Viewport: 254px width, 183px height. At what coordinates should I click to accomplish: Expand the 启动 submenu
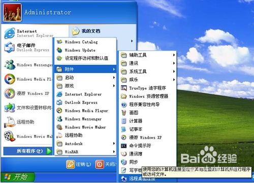pos(85,78)
